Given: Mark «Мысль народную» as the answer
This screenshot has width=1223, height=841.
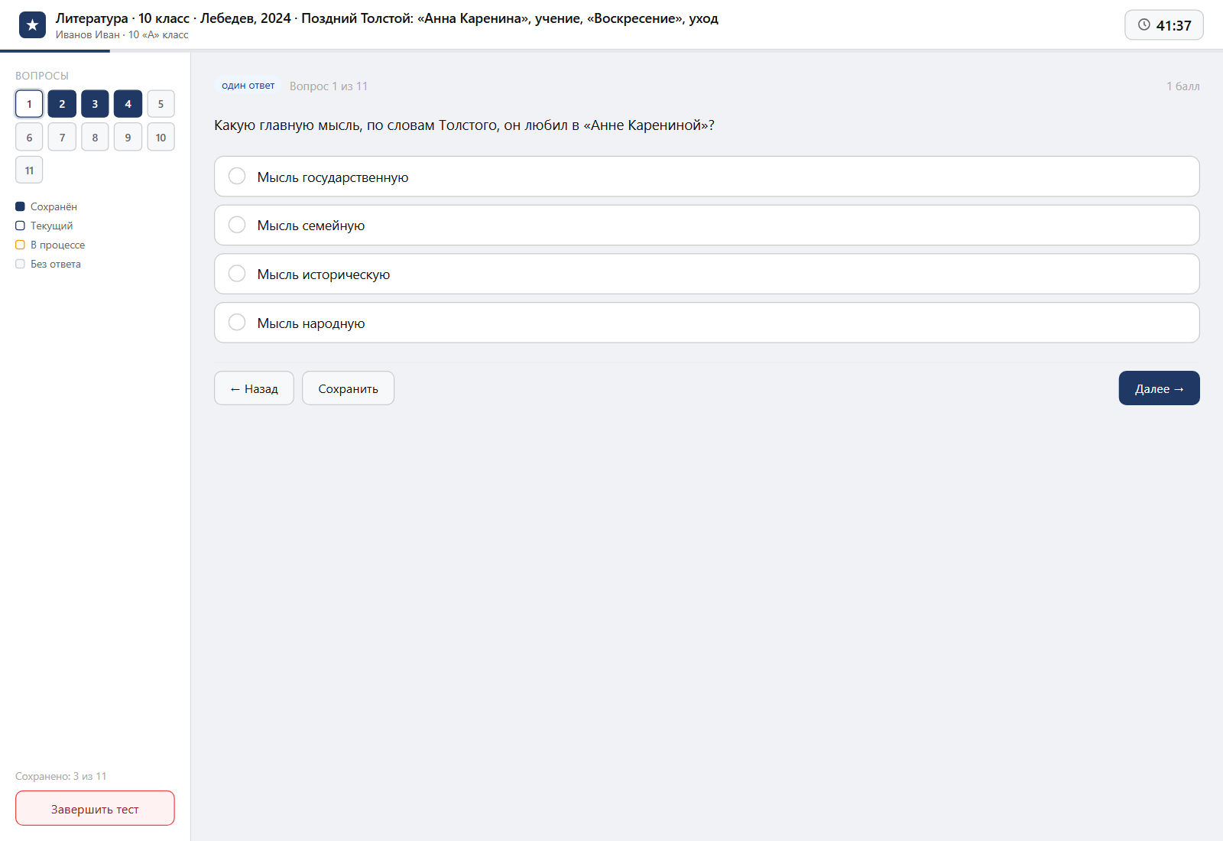Looking at the screenshot, I should (707, 323).
